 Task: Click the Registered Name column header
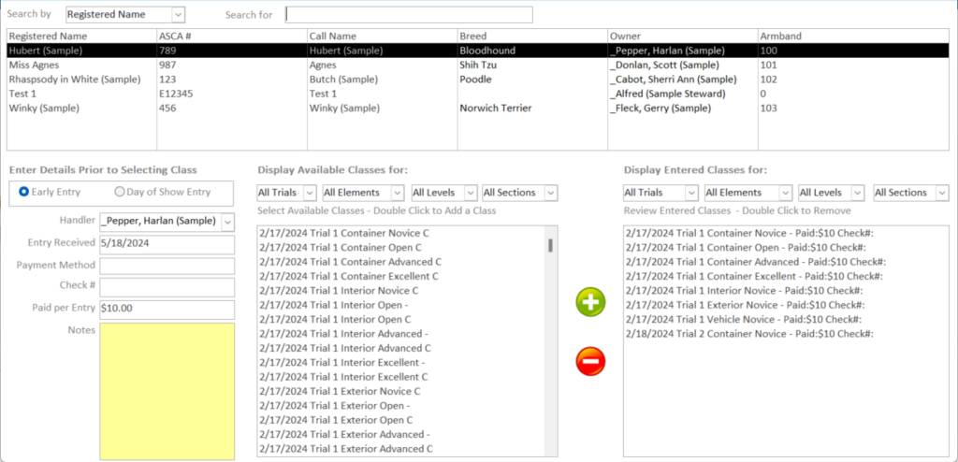click(x=82, y=36)
